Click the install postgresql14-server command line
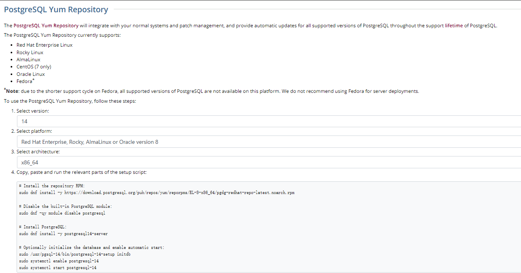This screenshot has height=273, width=521. [x=63, y=234]
